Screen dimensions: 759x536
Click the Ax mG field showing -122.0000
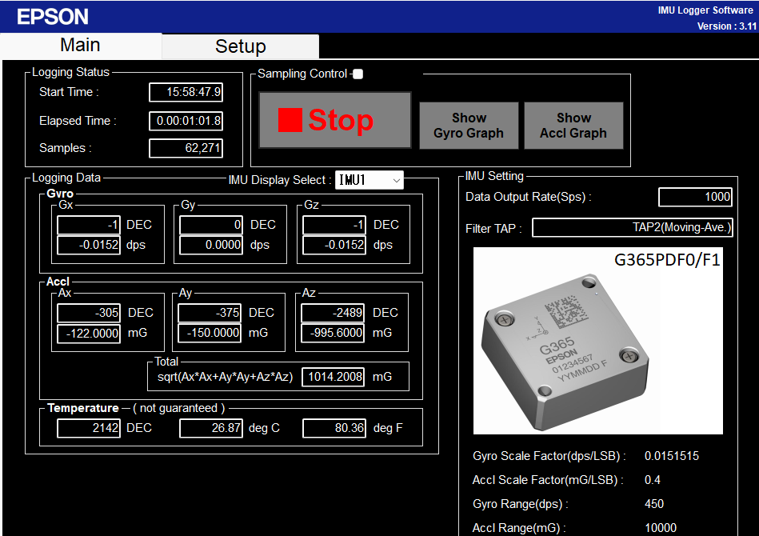click(x=89, y=334)
